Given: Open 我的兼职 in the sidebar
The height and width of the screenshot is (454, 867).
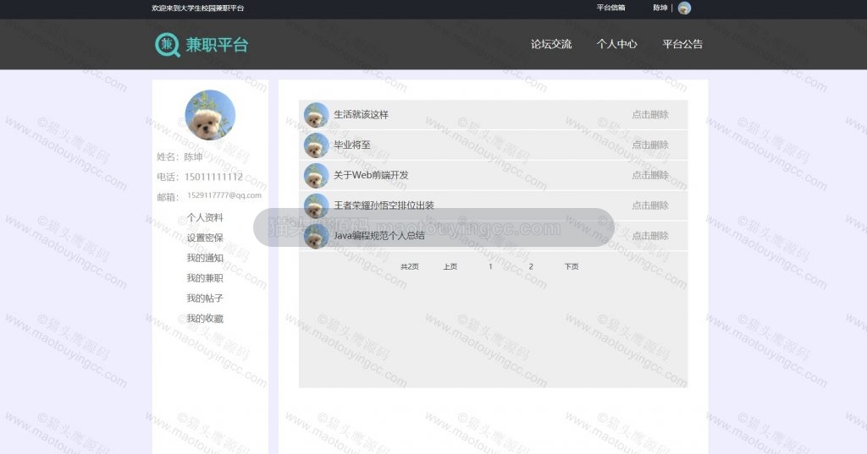Looking at the screenshot, I should coord(205,278).
